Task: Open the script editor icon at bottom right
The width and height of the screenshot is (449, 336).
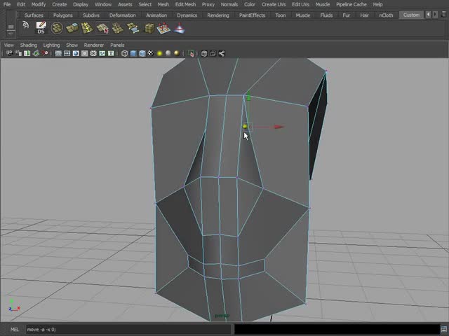Action: click(443, 329)
